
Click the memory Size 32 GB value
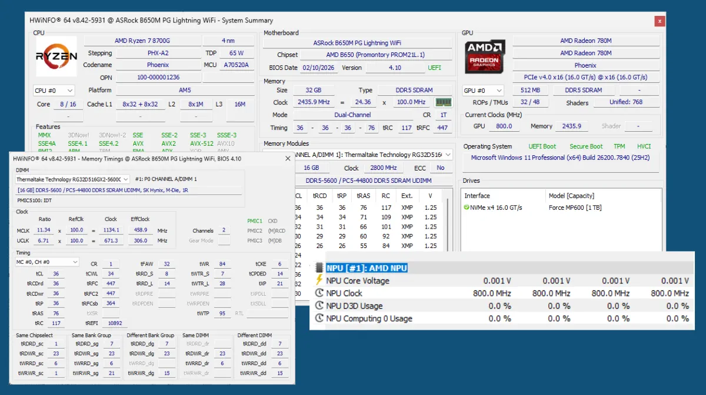click(x=314, y=91)
